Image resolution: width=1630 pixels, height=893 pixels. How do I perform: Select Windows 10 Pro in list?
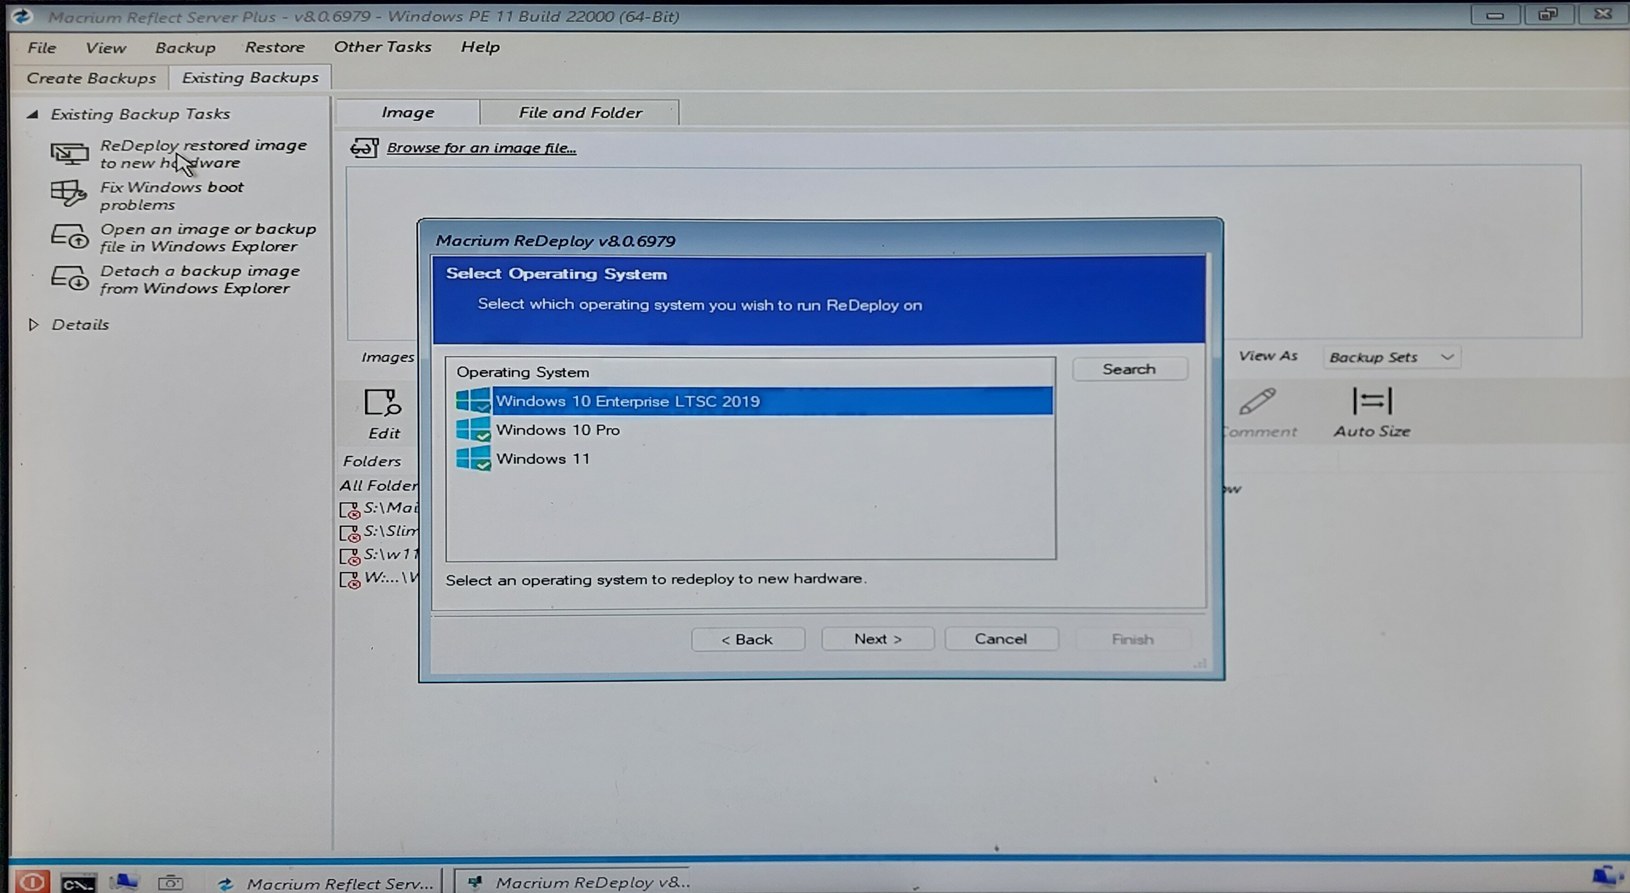(x=557, y=430)
